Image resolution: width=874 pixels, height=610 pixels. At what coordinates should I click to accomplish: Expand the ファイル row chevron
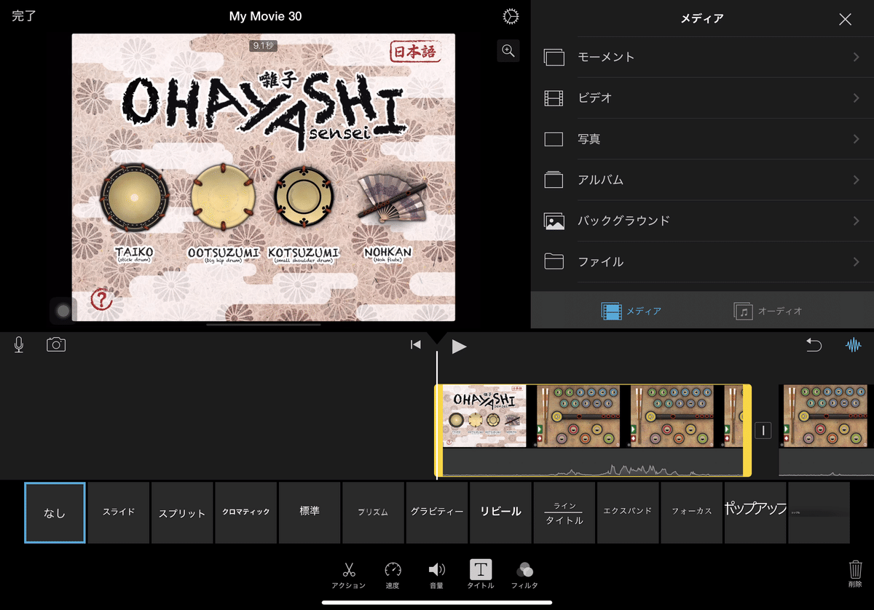(x=857, y=261)
